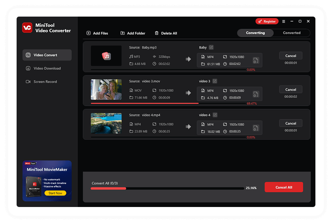The image size is (332, 224).
Task: Open output settings icon for video 4.mp4
Action: (x=256, y=128)
